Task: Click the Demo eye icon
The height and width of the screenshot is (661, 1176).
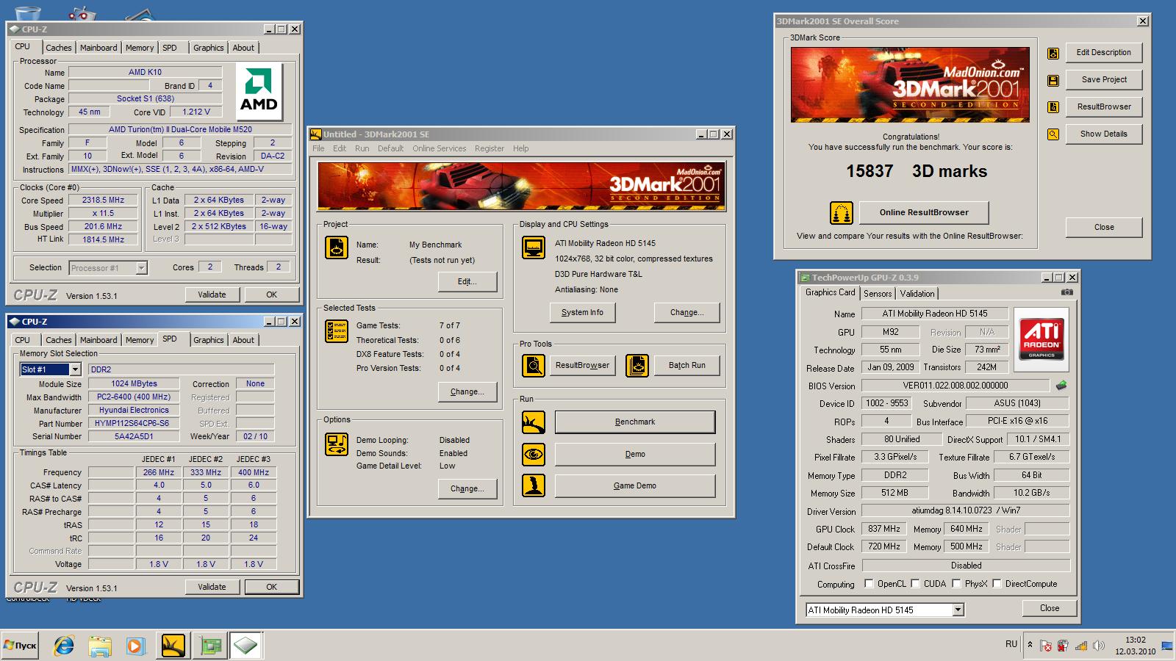Action: 534,455
